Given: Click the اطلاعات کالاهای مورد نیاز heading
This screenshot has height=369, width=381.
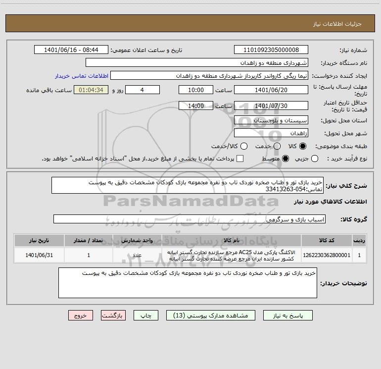Looking at the screenshot, I should pos(331,202).
